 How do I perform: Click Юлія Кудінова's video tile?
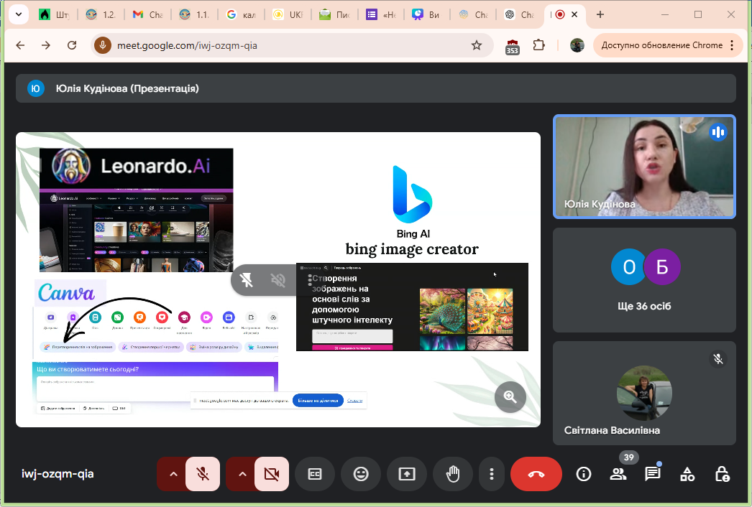pyautogui.click(x=644, y=166)
